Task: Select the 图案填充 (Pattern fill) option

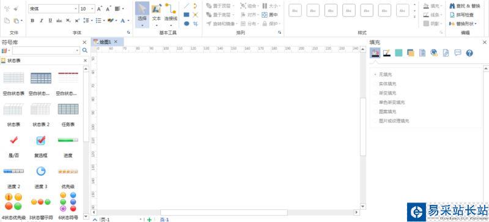Action: [385, 112]
